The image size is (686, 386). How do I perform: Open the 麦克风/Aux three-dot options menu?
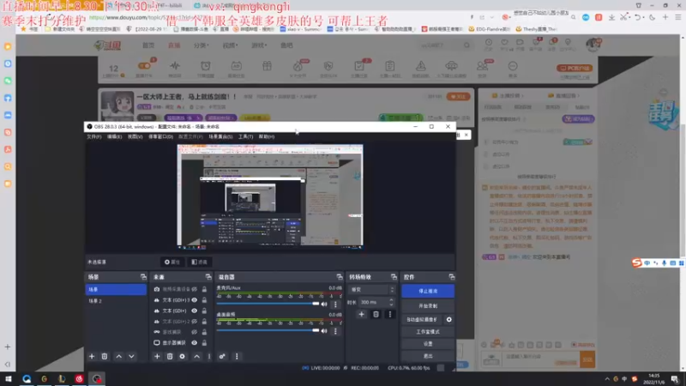(335, 305)
